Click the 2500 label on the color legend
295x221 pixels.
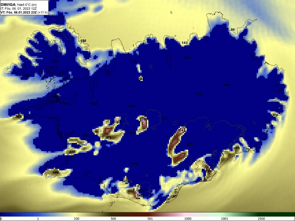pyautogui.click(x=261, y=219)
